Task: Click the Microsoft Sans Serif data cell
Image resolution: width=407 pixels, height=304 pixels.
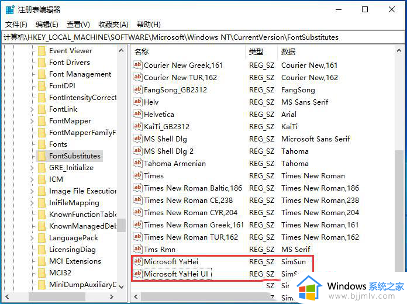Action: coord(316,139)
